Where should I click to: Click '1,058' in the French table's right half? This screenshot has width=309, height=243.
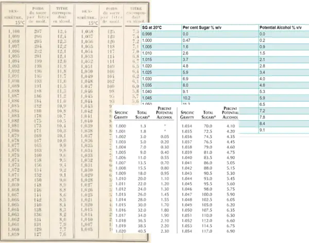point(87,31)
